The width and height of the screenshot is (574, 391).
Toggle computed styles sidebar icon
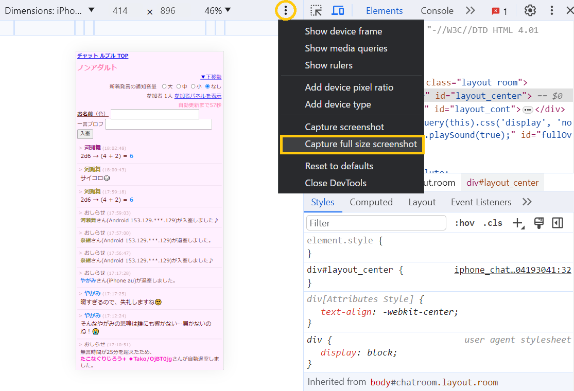[558, 223]
